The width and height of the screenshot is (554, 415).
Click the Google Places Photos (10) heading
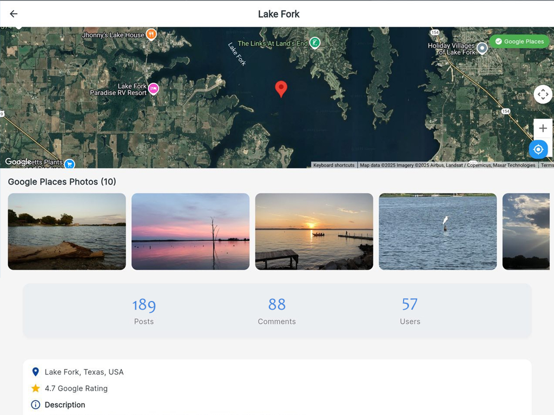tap(62, 182)
